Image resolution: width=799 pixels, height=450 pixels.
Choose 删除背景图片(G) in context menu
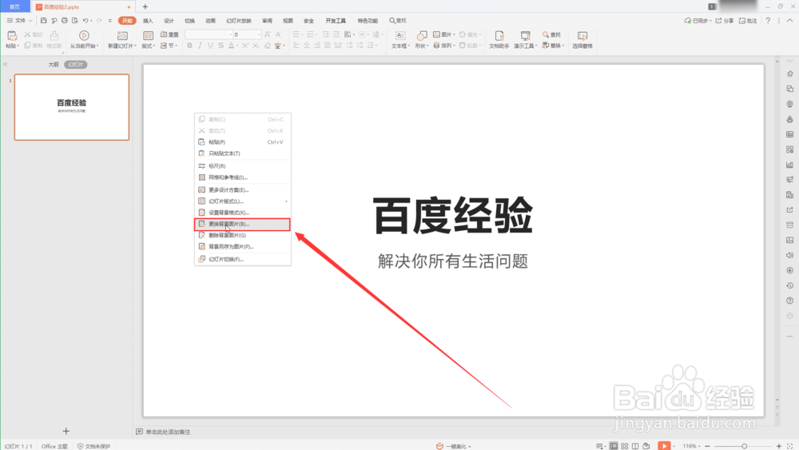(x=243, y=236)
